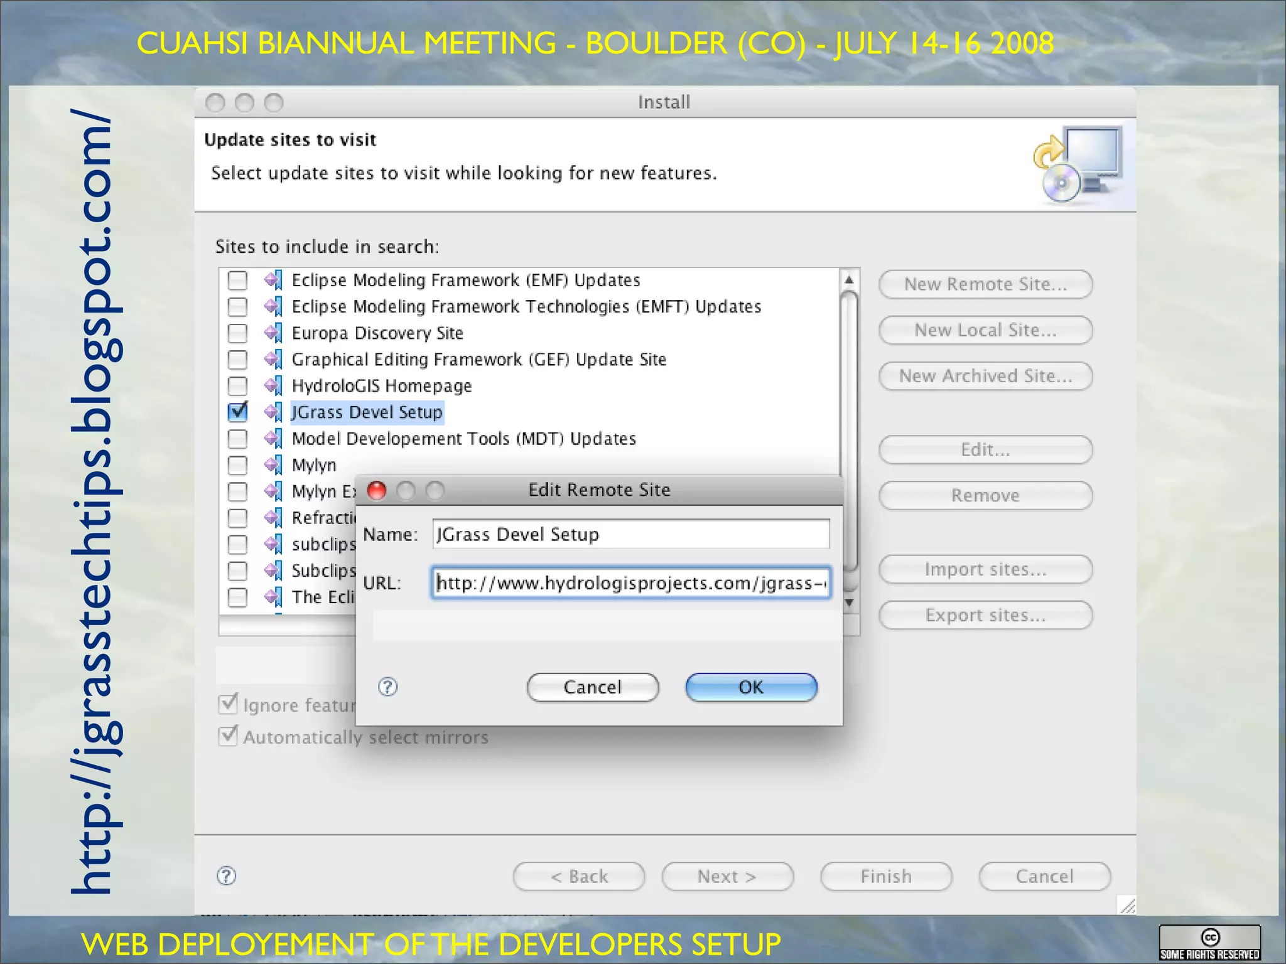Click the URL field containing hydrologisprojects address
The height and width of the screenshot is (964, 1286).
pos(630,583)
